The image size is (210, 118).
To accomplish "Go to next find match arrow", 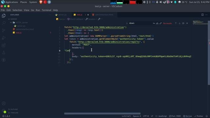I will 179,23.
